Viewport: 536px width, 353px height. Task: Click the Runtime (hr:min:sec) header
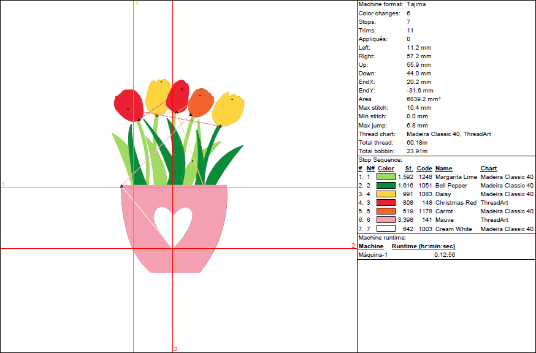point(423,246)
